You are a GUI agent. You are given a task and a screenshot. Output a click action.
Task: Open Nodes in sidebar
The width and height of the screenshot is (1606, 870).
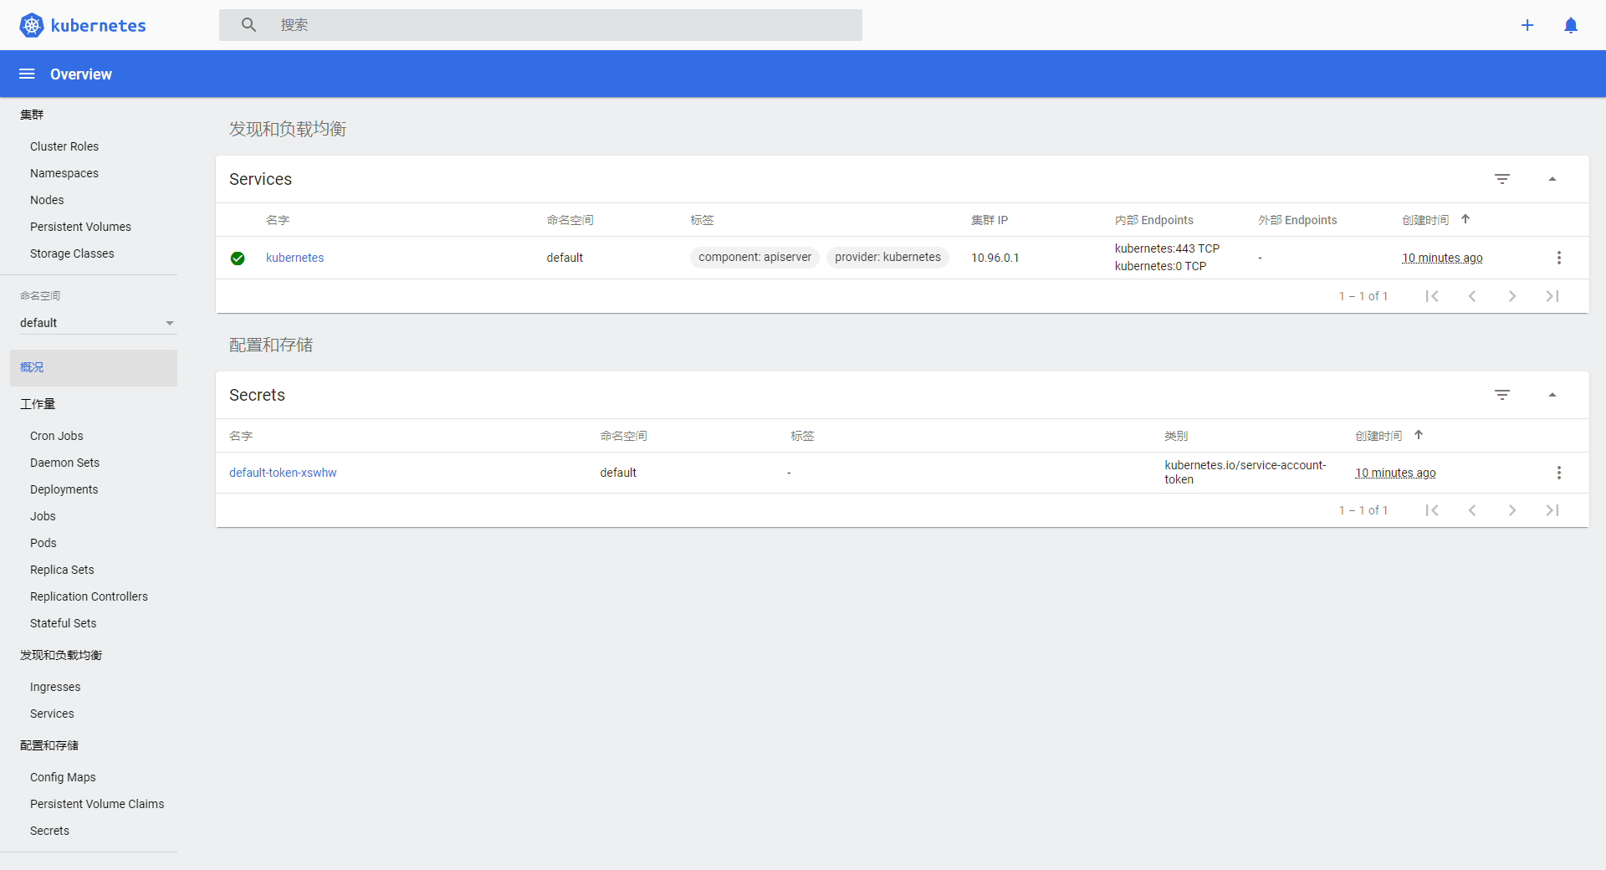[47, 200]
